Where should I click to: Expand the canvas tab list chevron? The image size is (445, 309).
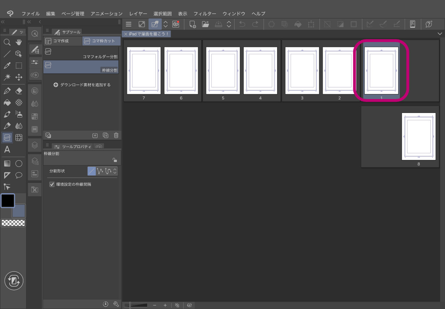[x=440, y=34]
